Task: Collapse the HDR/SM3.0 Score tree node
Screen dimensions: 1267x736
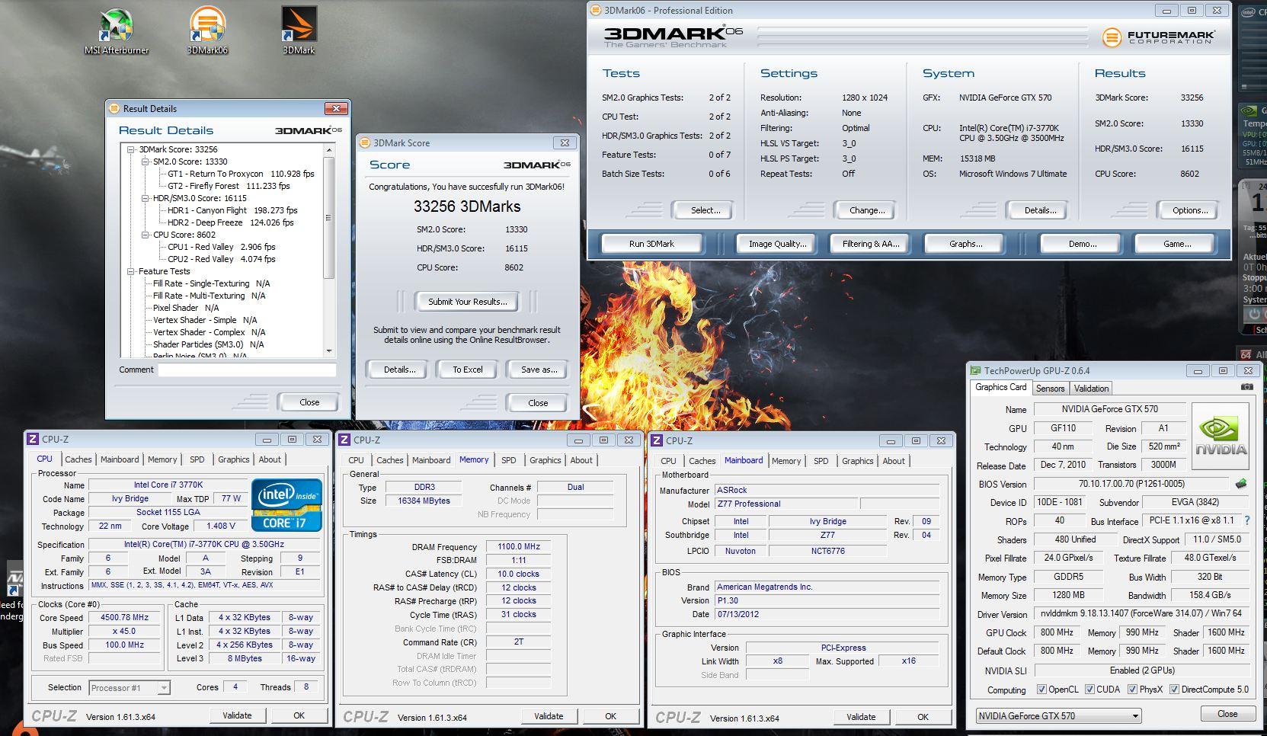Action: (x=146, y=198)
